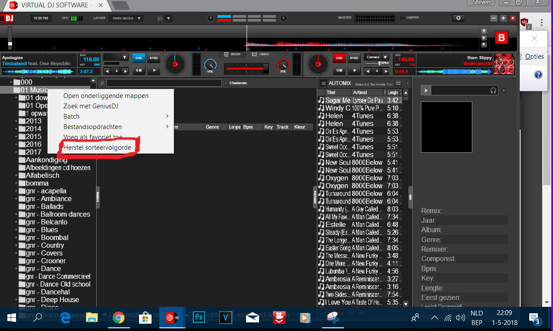The height and width of the screenshot is (331, 553).
Task: Pause the right deck
Action: [338, 70]
